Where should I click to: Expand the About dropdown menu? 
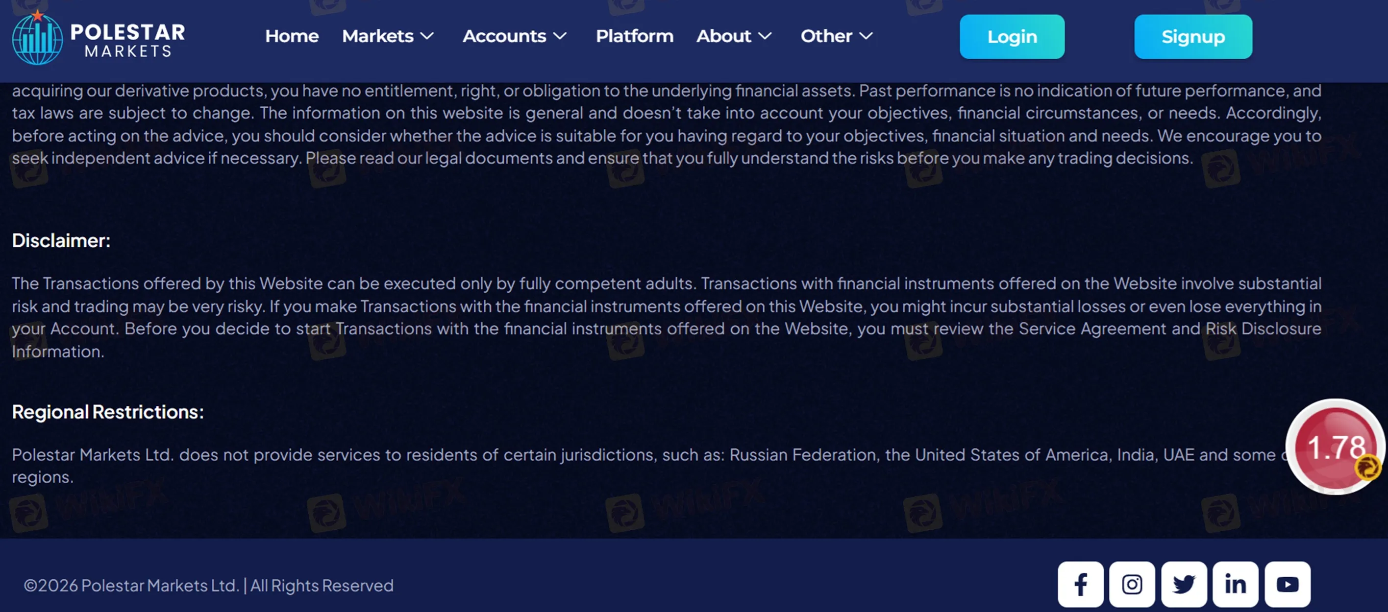734,36
